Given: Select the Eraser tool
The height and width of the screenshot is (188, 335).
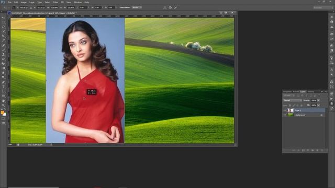Looking at the screenshot, I should [3, 64].
